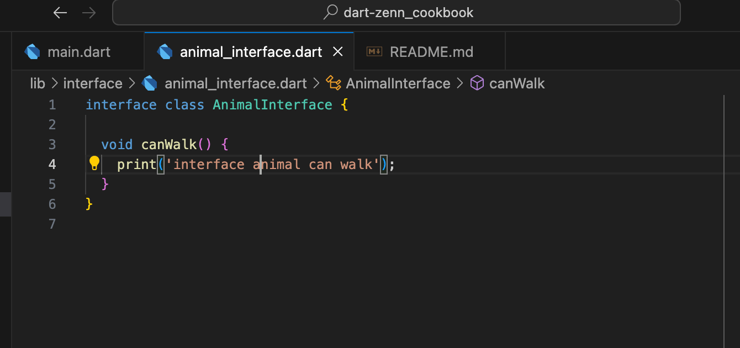
Task: Click the search magnifier icon in title bar
Action: [330, 12]
